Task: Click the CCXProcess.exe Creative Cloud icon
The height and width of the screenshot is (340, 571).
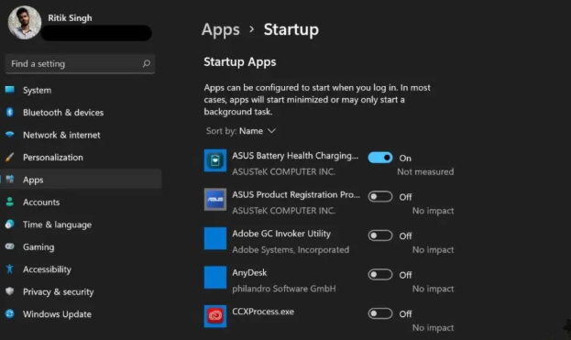Action: 214,316
